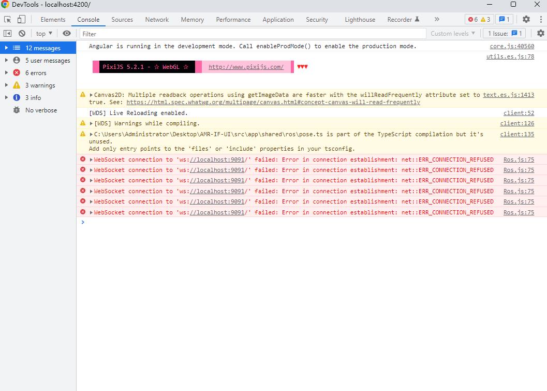Clear console with the ban icon
Viewport: 547px width, 391px height.
22,34
